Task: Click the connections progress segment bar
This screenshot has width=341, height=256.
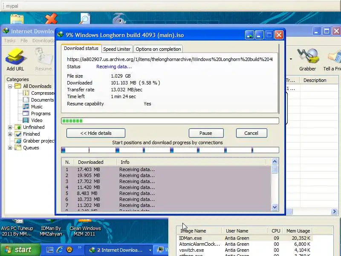Action: tap(170, 150)
